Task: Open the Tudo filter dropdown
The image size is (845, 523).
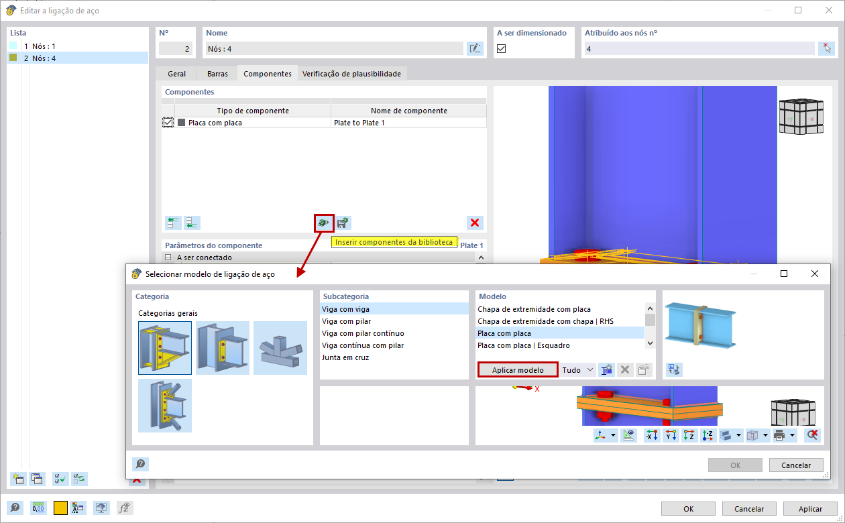Action: (578, 369)
